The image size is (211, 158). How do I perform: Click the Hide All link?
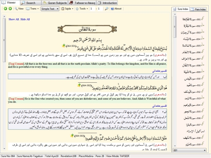point(25,19)
